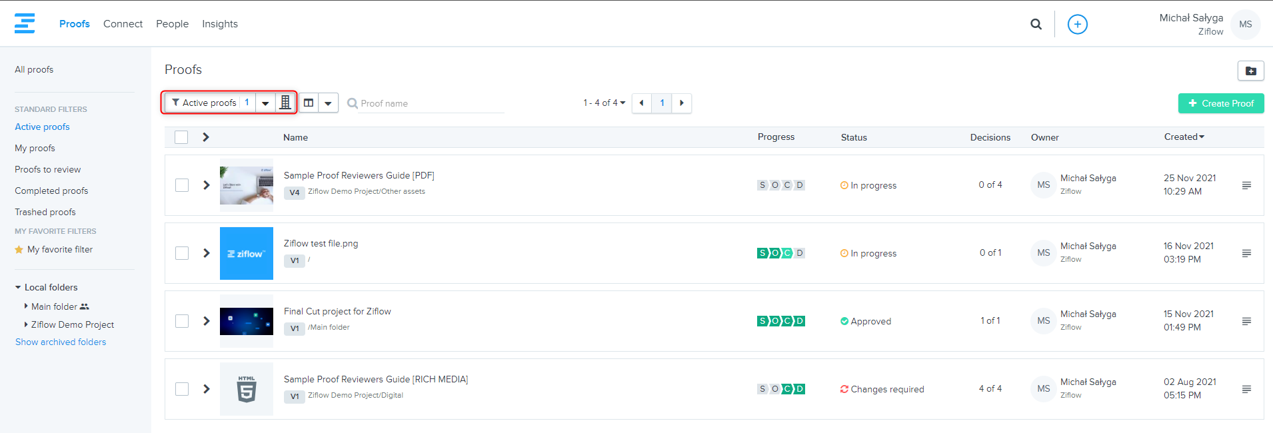Toggle the select all proofs checkbox
The image size is (1273, 433).
(x=181, y=137)
